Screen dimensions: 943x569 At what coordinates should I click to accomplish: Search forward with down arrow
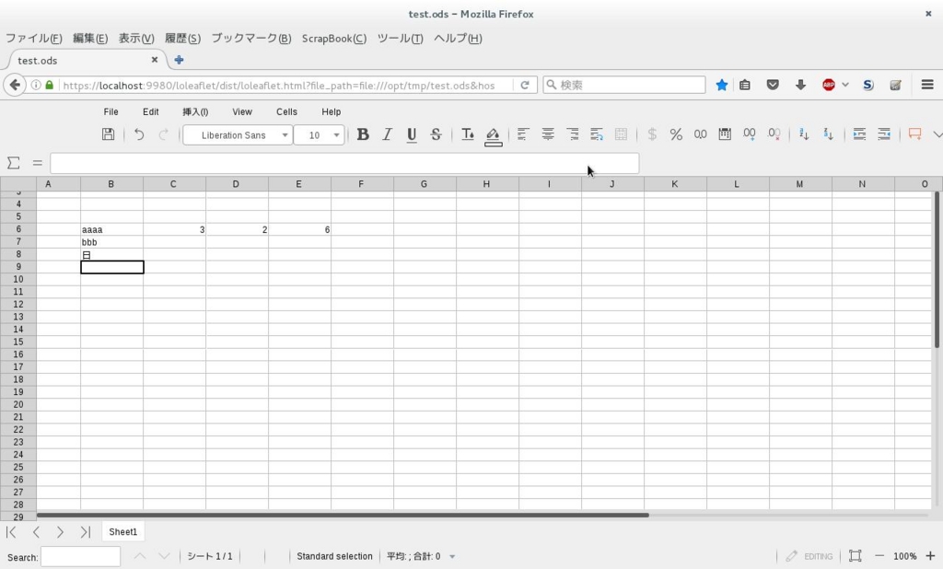164,556
